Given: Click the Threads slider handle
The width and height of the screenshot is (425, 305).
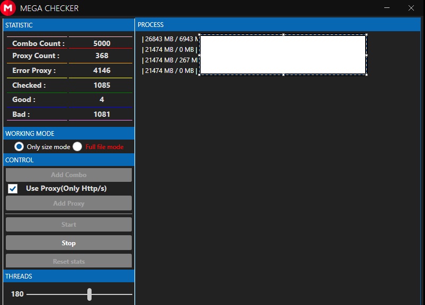Looking at the screenshot, I should click(89, 294).
